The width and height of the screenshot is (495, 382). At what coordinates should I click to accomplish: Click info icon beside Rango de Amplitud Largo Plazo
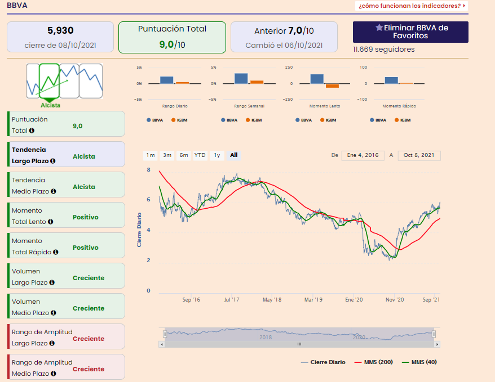52,343
